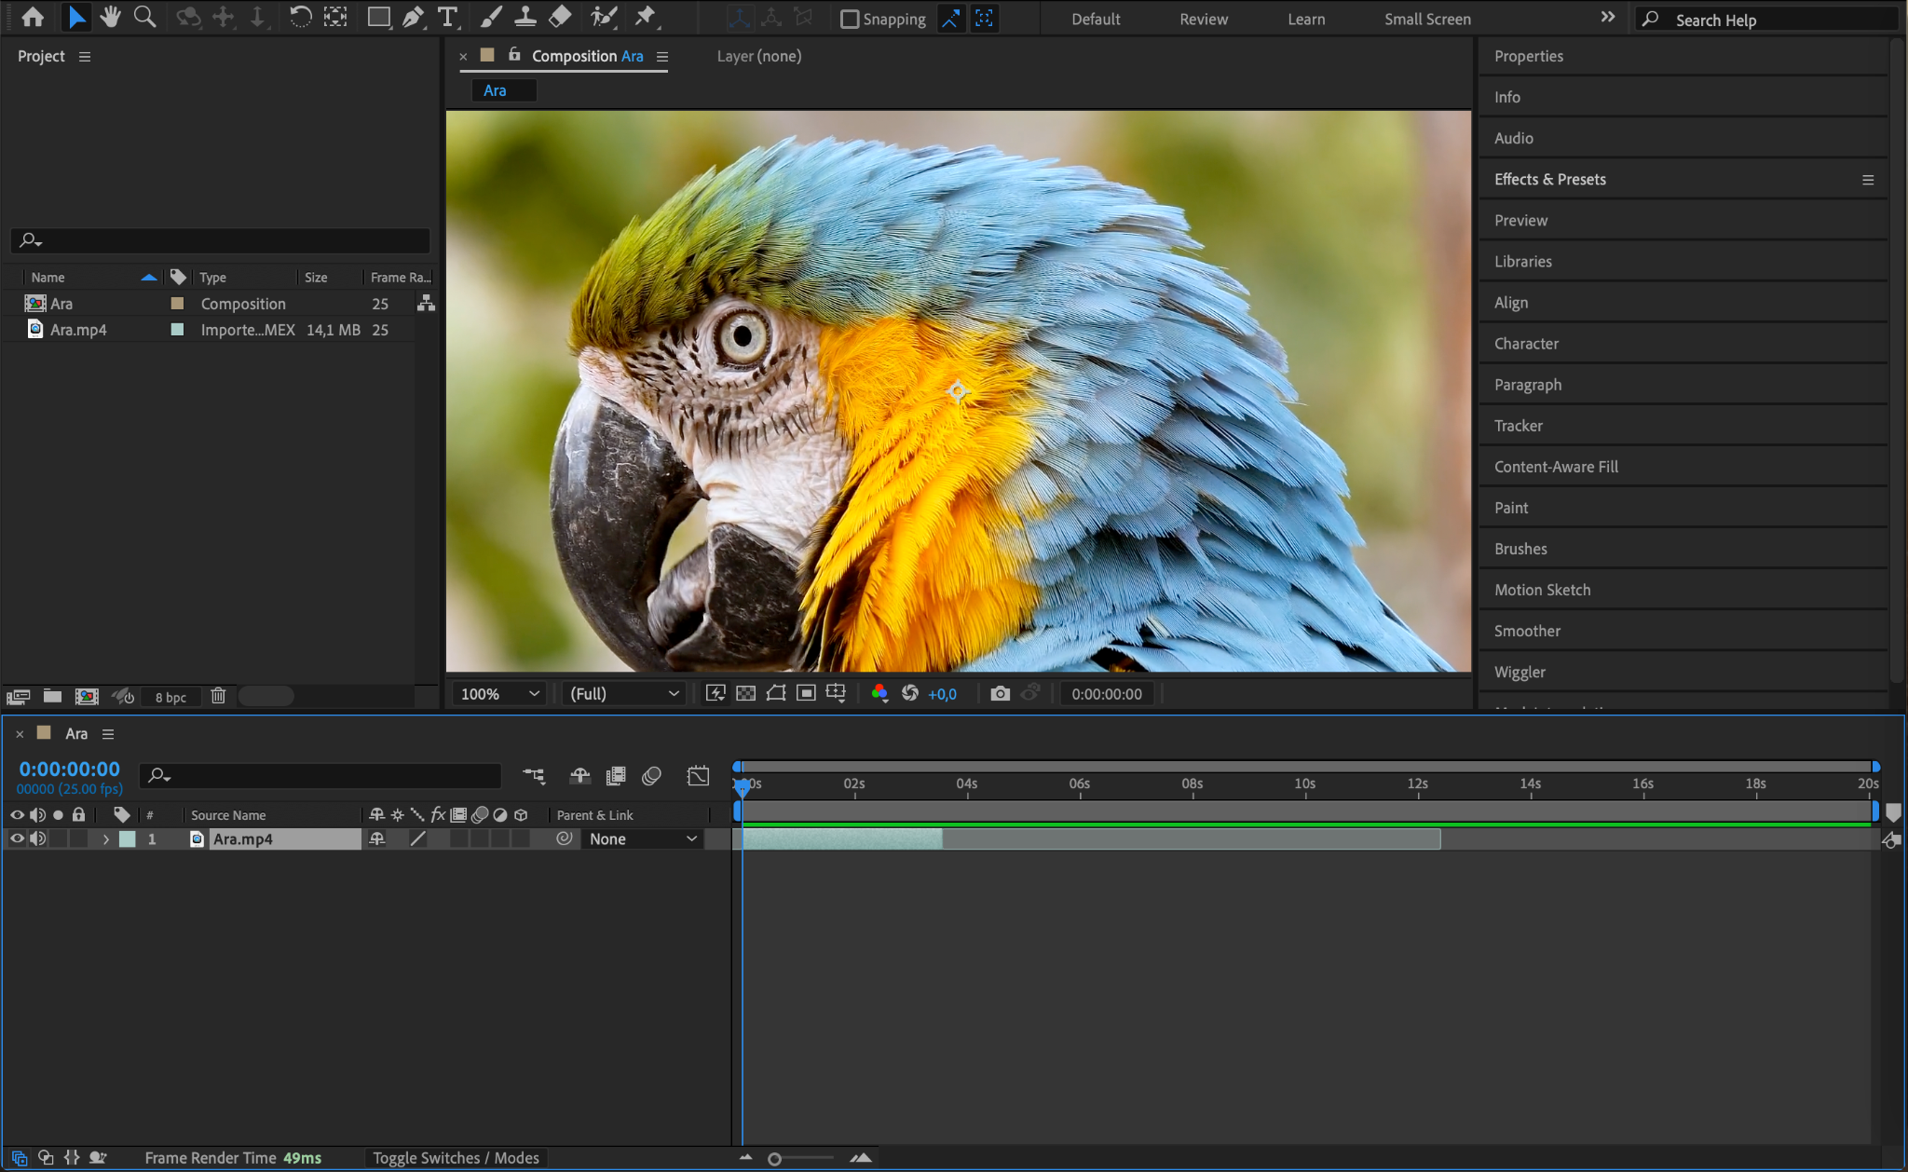
Task: Expand the Ara.mp4 layer properties
Action: tap(106, 839)
